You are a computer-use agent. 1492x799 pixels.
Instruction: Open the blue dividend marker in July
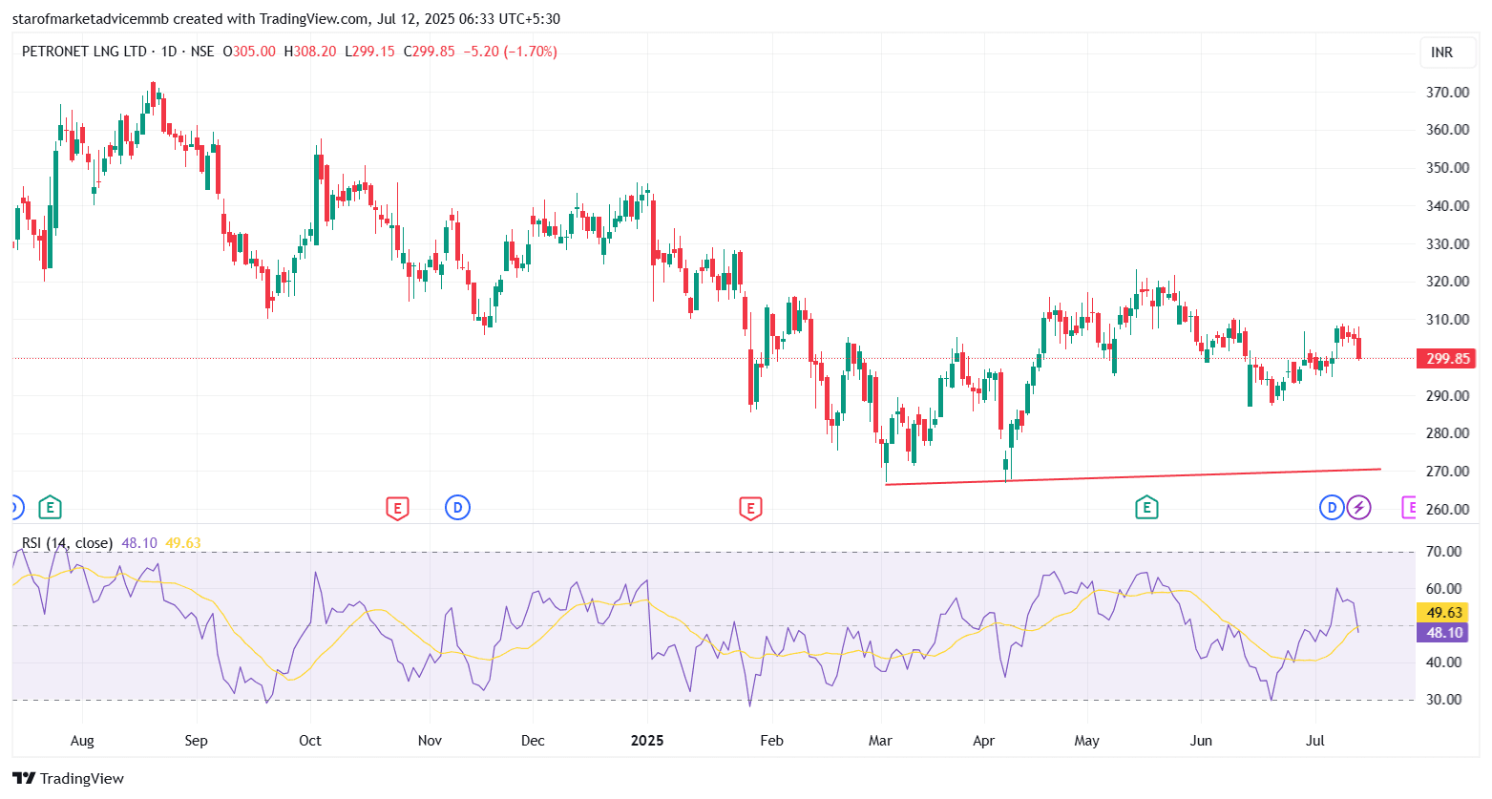(x=1332, y=508)
